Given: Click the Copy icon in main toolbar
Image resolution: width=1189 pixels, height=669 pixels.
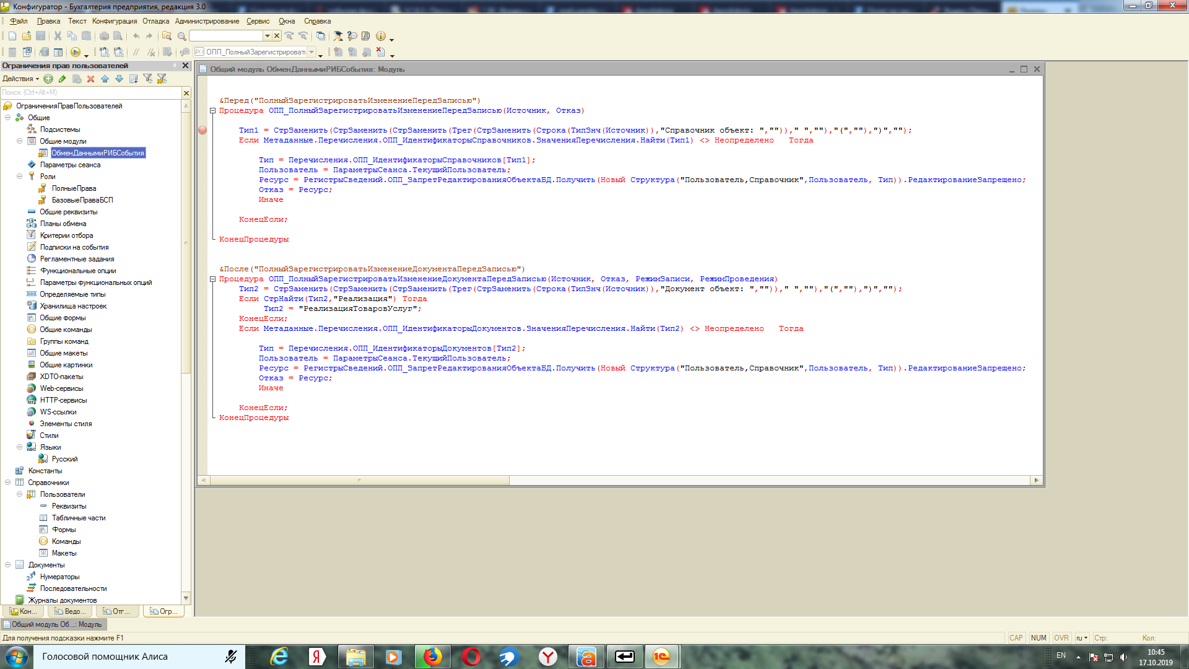Looking at the screenshot, I should coord(72,36).
